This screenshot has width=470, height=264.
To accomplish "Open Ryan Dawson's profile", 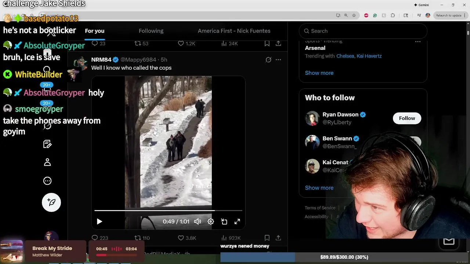I will click(340, 114).
